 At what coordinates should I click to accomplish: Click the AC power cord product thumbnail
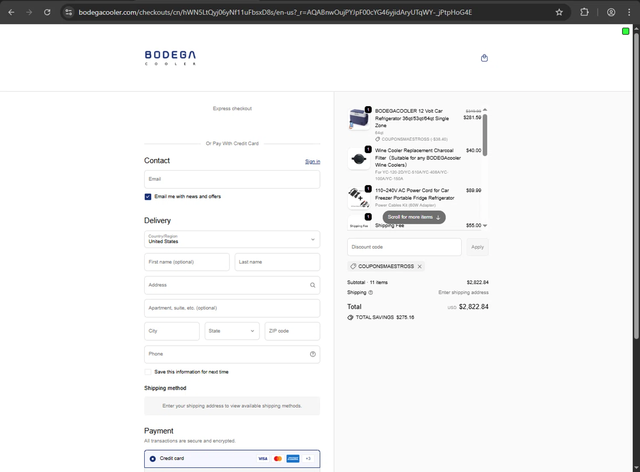359,198
